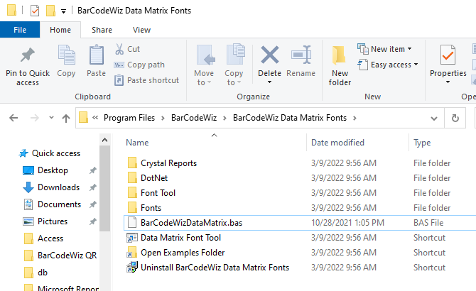Screen dimensions: 476x291
Task: Open the Easy access dropdown arrow
Action: tap(416, 65)
